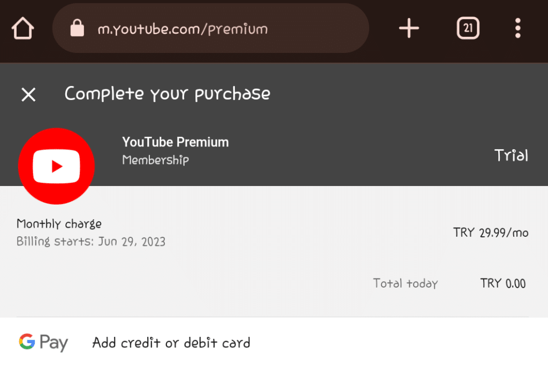Image resolution: width=548 pixels, height=371 pixels.
Task: Click the YouTube Premium logo icon
Action: 56,166
